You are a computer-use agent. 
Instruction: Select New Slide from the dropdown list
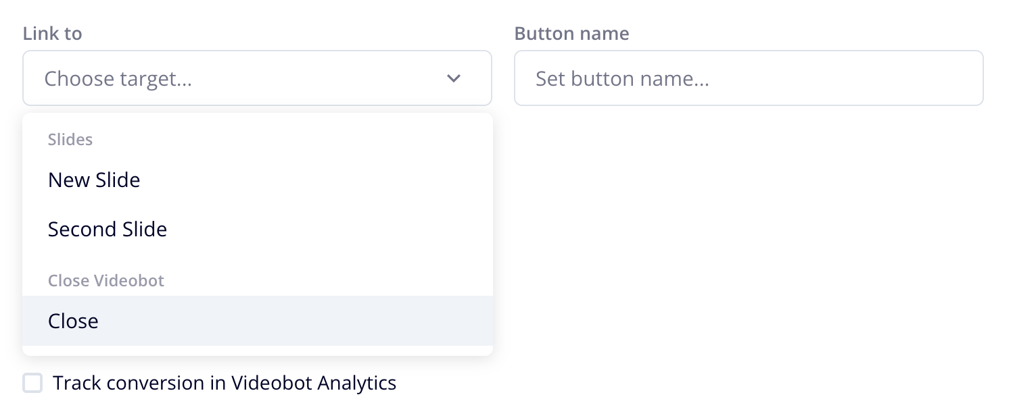coord(94,180)
